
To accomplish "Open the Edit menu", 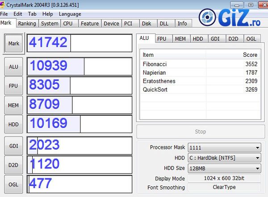I will pos(17,14).
